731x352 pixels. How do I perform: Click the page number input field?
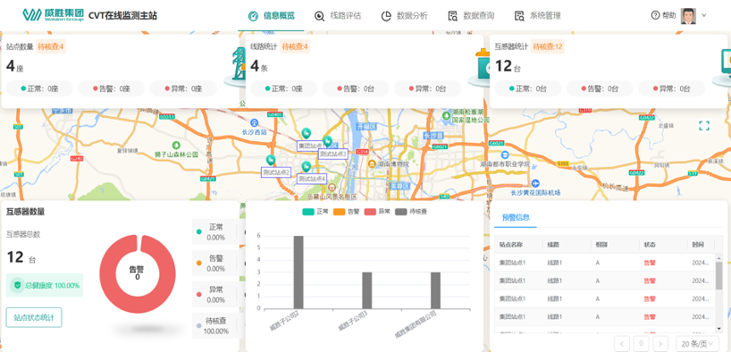641,344
